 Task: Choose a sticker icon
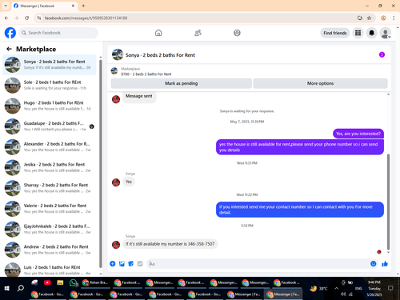130,264
